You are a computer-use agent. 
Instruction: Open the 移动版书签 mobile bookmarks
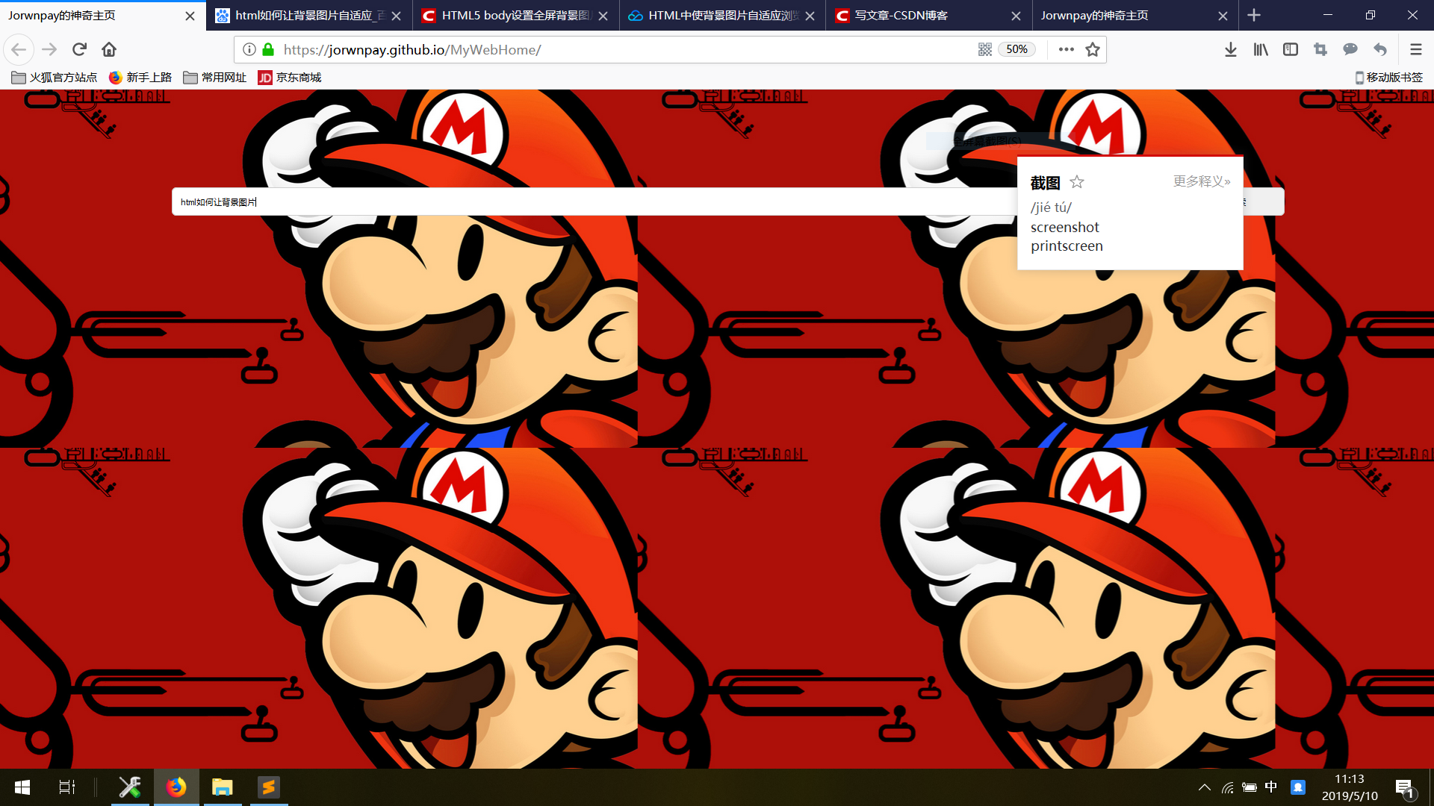(x=1389, y=78)
